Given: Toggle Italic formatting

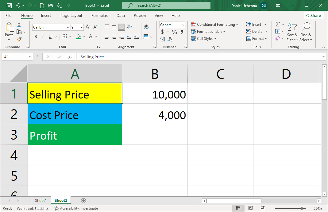Looking at the screenshot, I should [43, 37].
